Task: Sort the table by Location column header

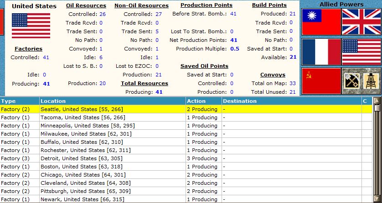Action: click(x=113, y=101)
